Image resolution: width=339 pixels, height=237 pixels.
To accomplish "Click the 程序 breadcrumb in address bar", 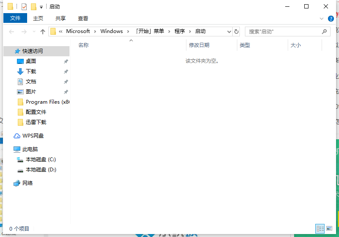I will pos(180,31).
